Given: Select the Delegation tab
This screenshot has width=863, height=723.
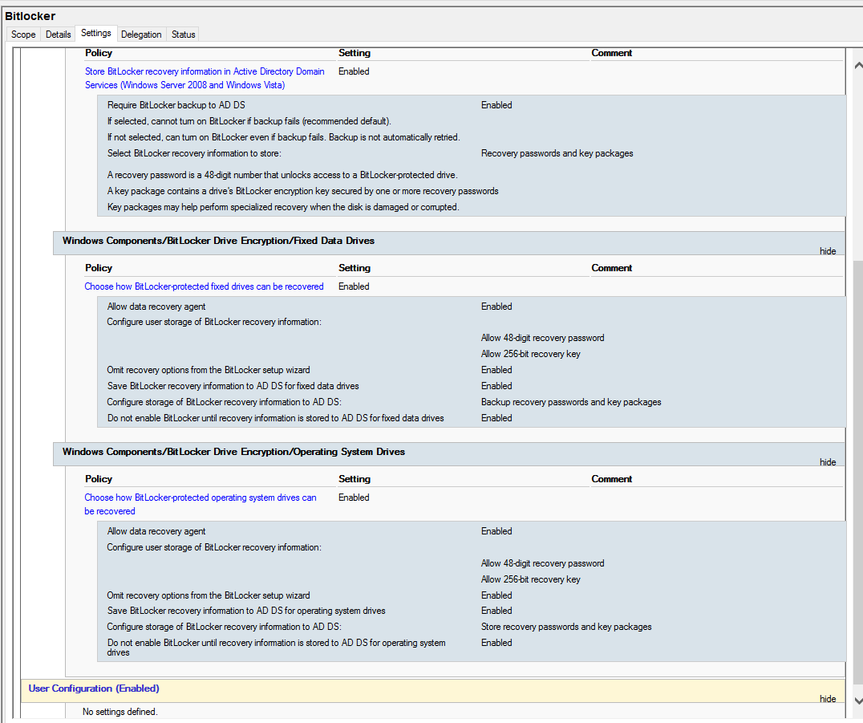Looking at the screenshot, I should coord(141,34).
